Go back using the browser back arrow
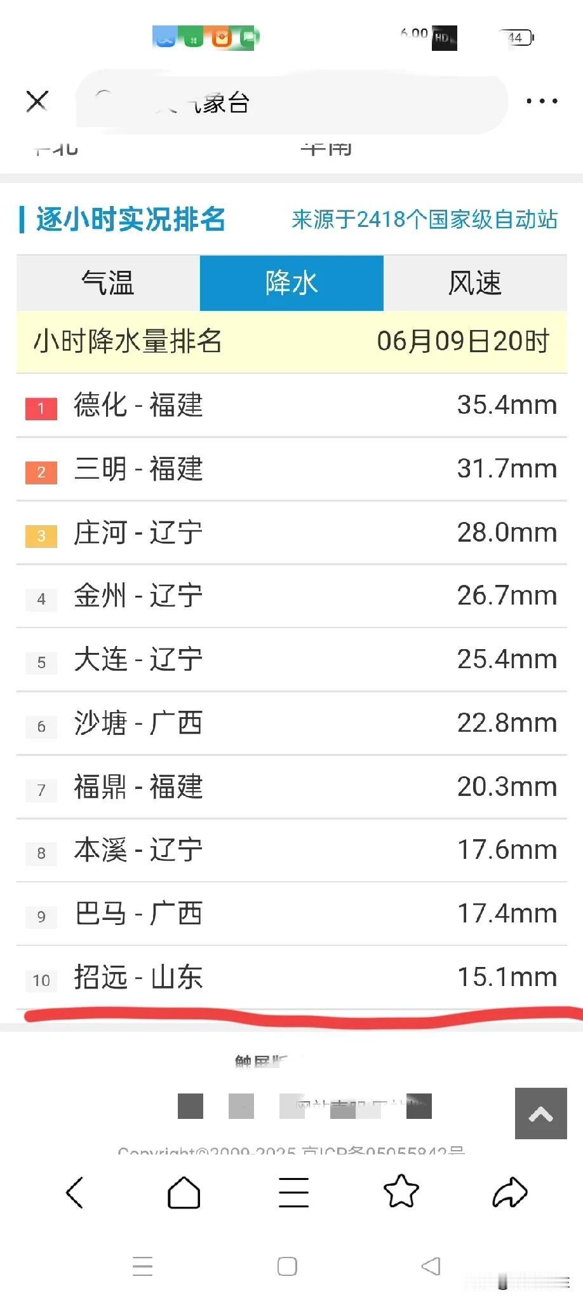 pos(75,1192)
